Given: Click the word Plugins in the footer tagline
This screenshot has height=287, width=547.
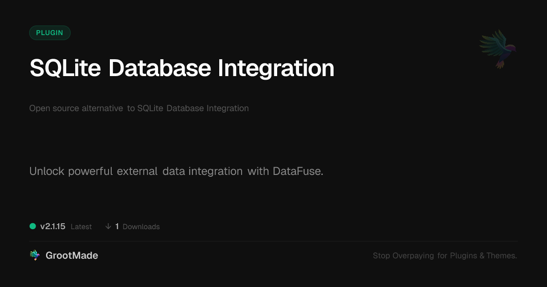Looking at the screenshot, I should [463, 256].
